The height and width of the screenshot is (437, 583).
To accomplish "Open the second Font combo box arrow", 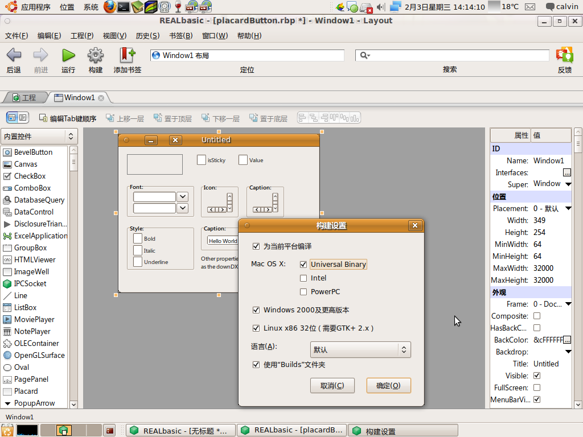I will click(183, 208).
